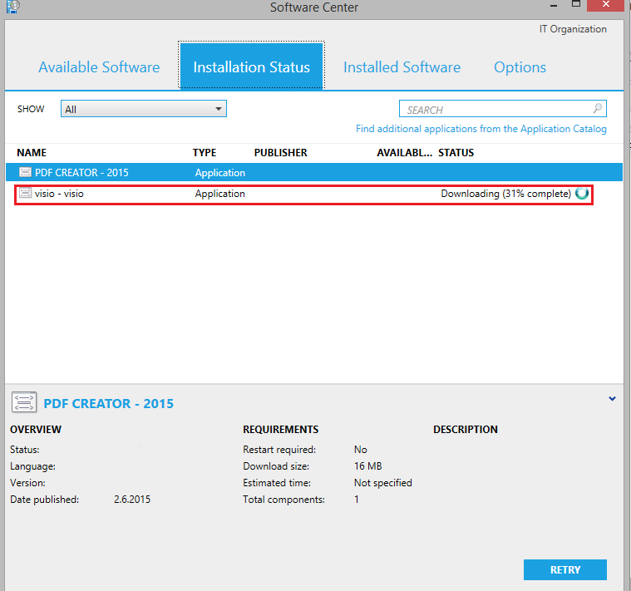Collapse the details pane with chevron
Screen dimensions: 631x591
(612, 399)
